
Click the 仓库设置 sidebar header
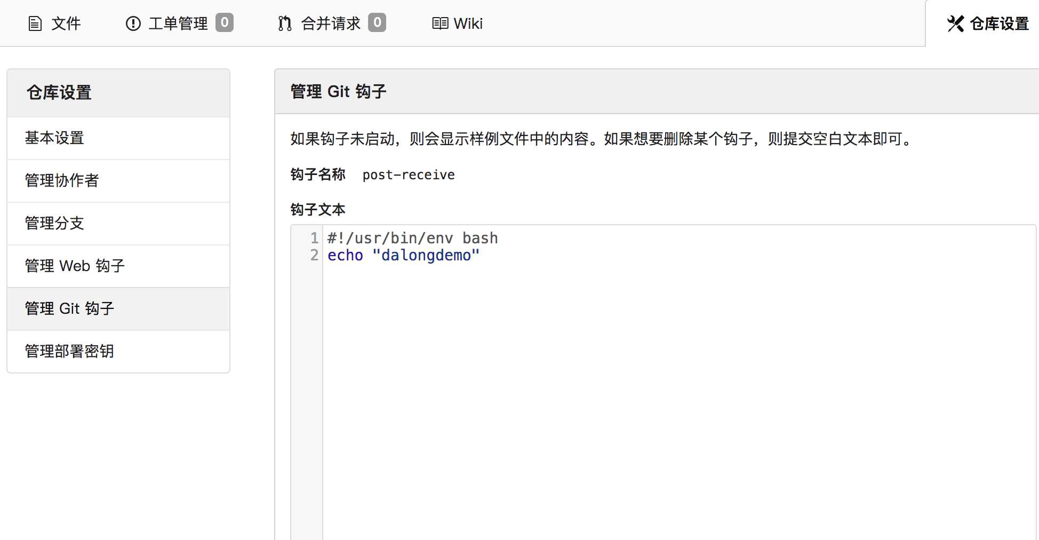118,93
